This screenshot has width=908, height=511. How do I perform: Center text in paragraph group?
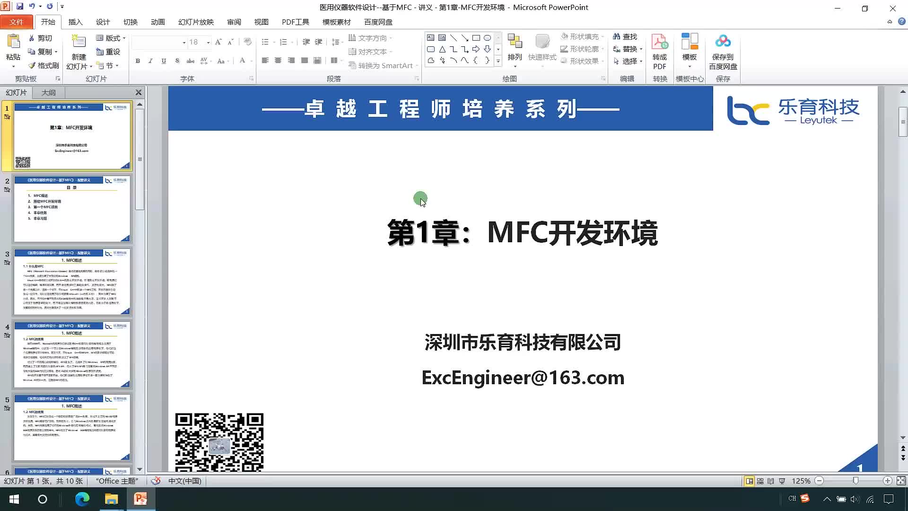tap(278, 61)
